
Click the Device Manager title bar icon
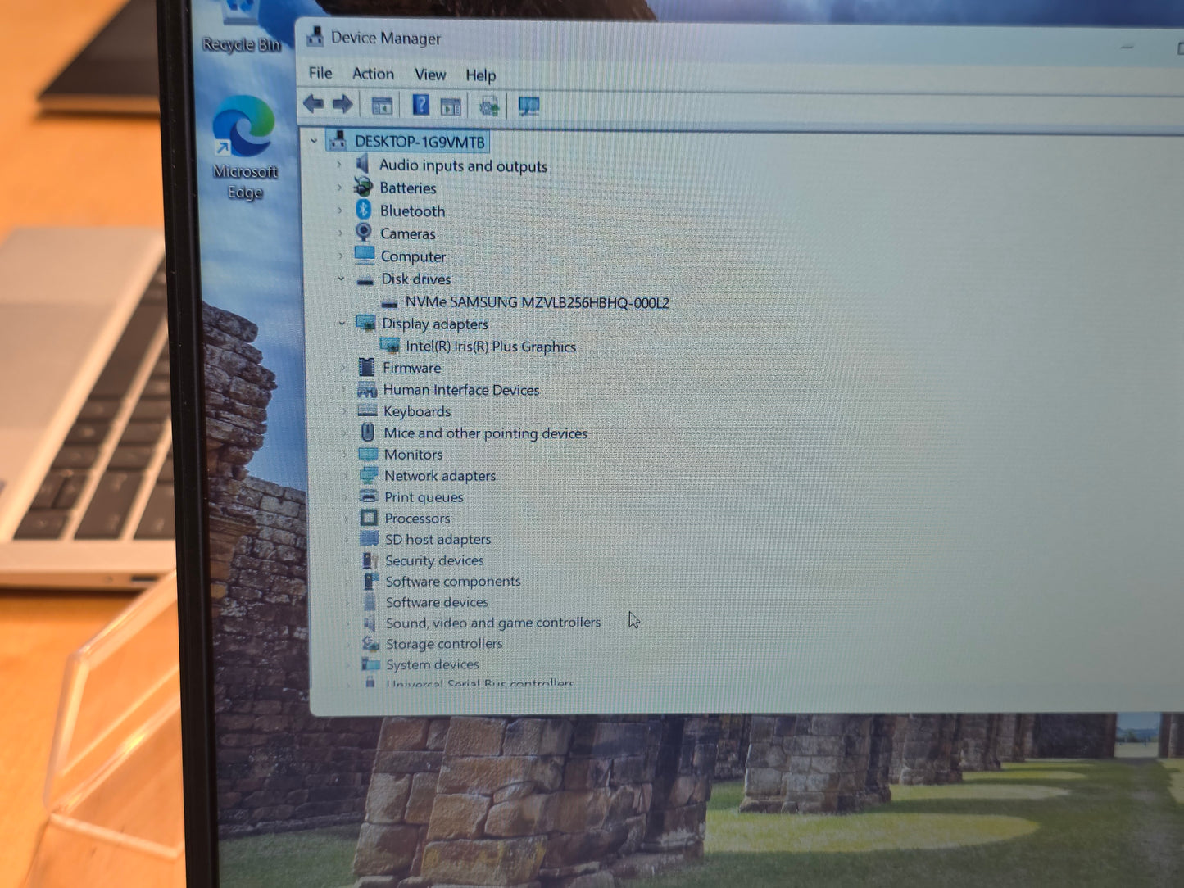[x=315, y=36]
